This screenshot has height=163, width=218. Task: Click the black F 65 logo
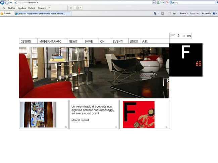tap(186, 60)
